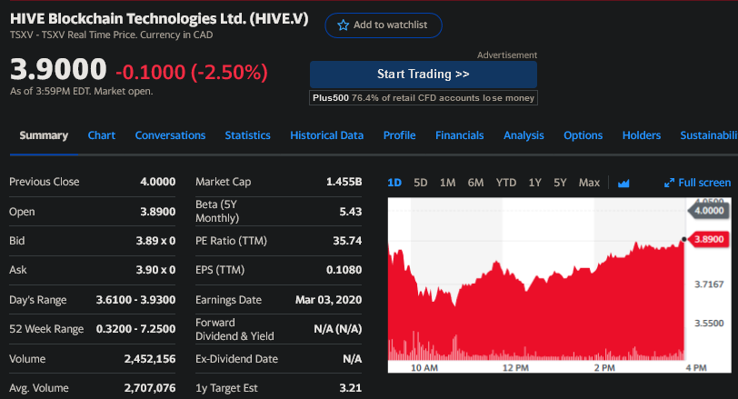Switch chart type with area chart icon
The height and width of the screenshot is (399, 738).
[x=623, y=183]
